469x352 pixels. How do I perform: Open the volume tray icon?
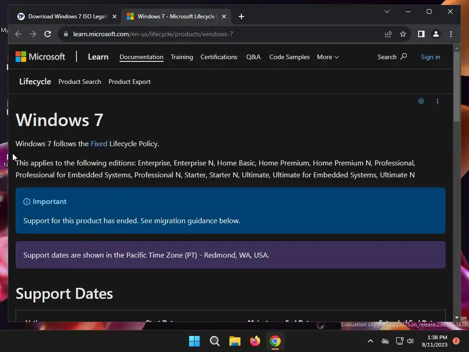[410, 341]
